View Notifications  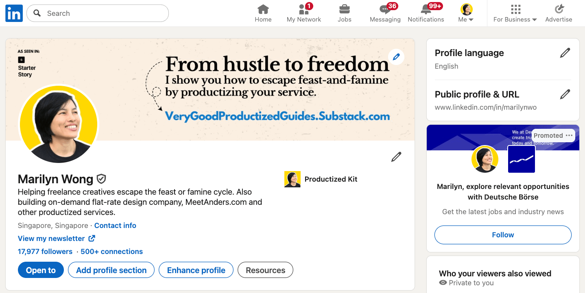pos(426,13)
